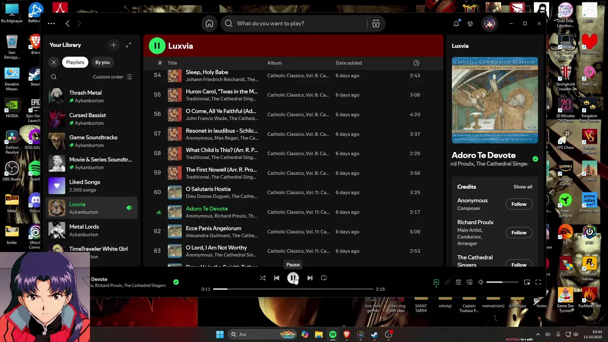Open the Miniplayer icon
608x342 pixels.
(527, 282)
